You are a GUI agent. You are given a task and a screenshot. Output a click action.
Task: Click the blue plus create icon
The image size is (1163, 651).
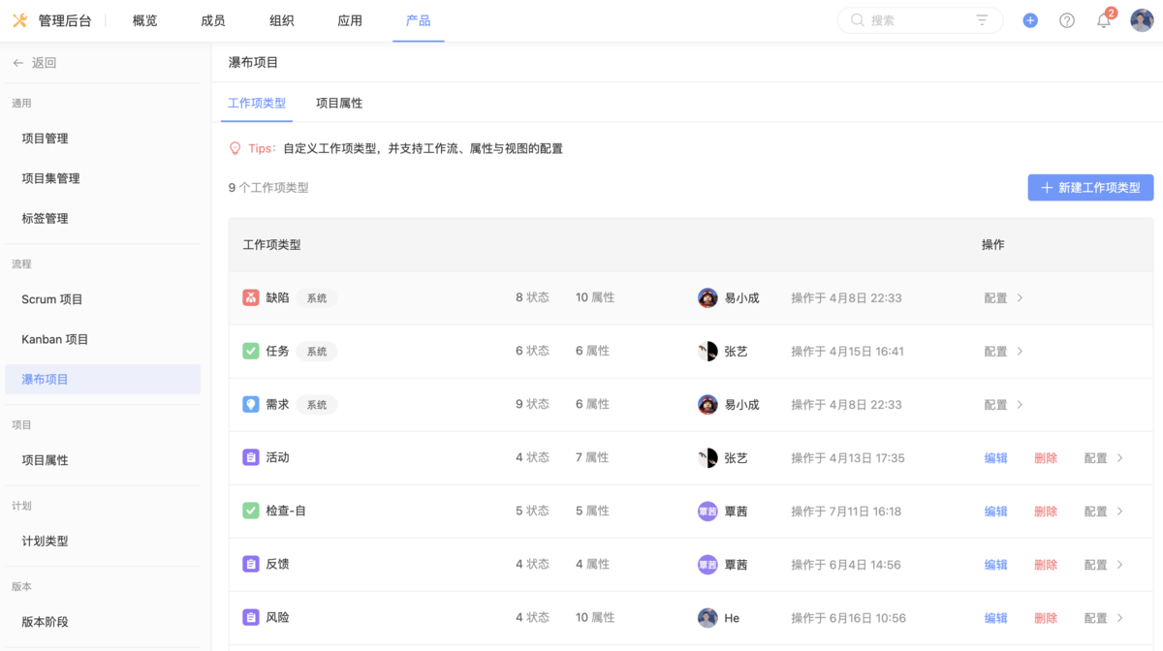(x=1030, y=19)
